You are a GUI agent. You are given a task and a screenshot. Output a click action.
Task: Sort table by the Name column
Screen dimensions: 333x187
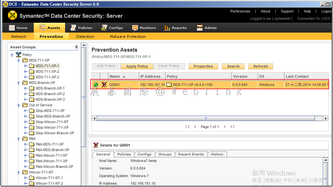(124, 76)
